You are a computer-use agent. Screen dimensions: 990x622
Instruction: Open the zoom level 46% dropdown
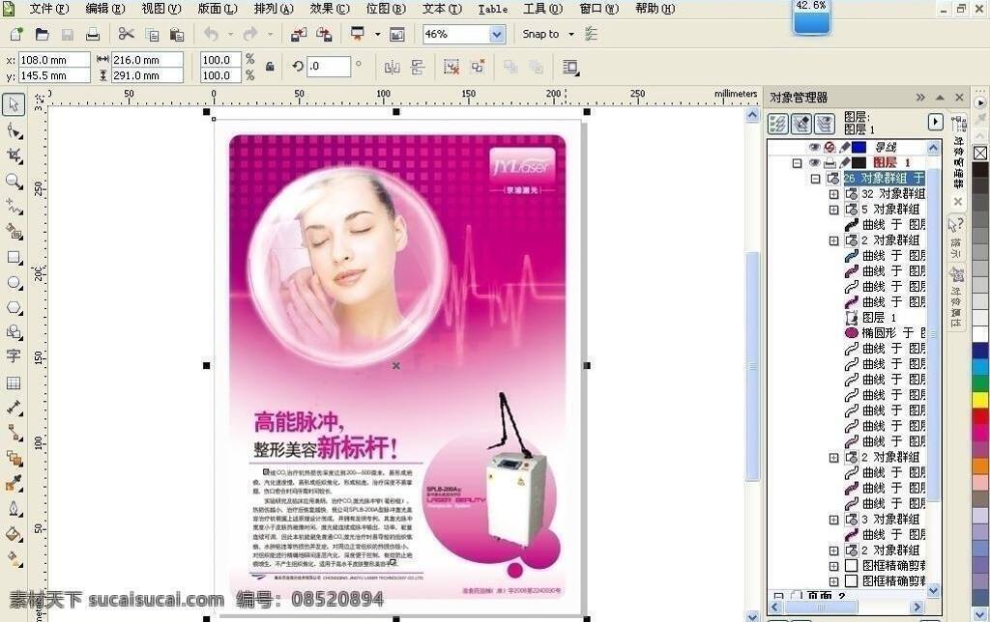pyautogui.click(x=497, y=34)
